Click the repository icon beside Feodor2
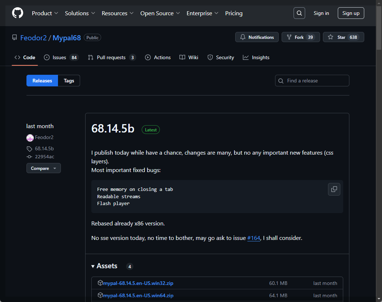382x302 pixels. [14, 37]
